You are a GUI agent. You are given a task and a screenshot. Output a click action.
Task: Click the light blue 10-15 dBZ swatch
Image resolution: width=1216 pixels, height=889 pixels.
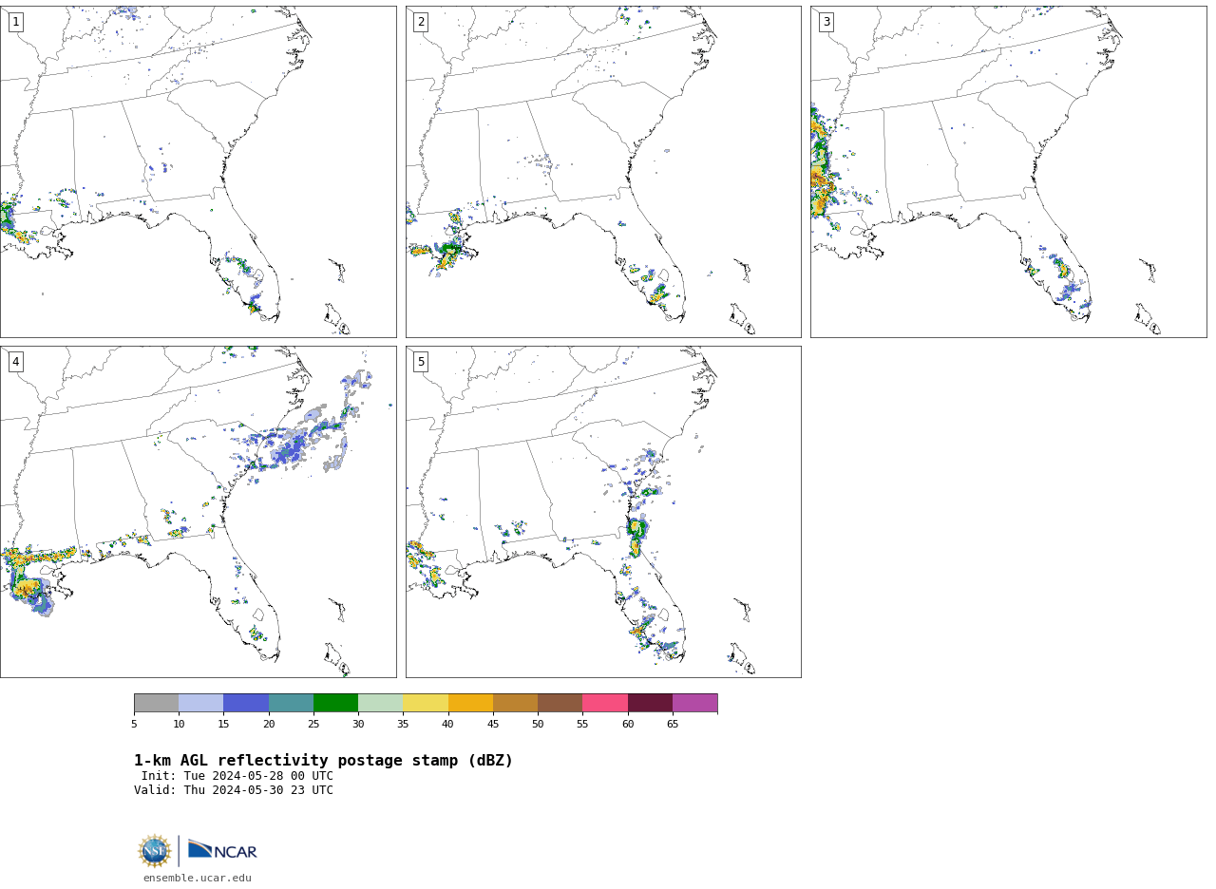point(201,703)
